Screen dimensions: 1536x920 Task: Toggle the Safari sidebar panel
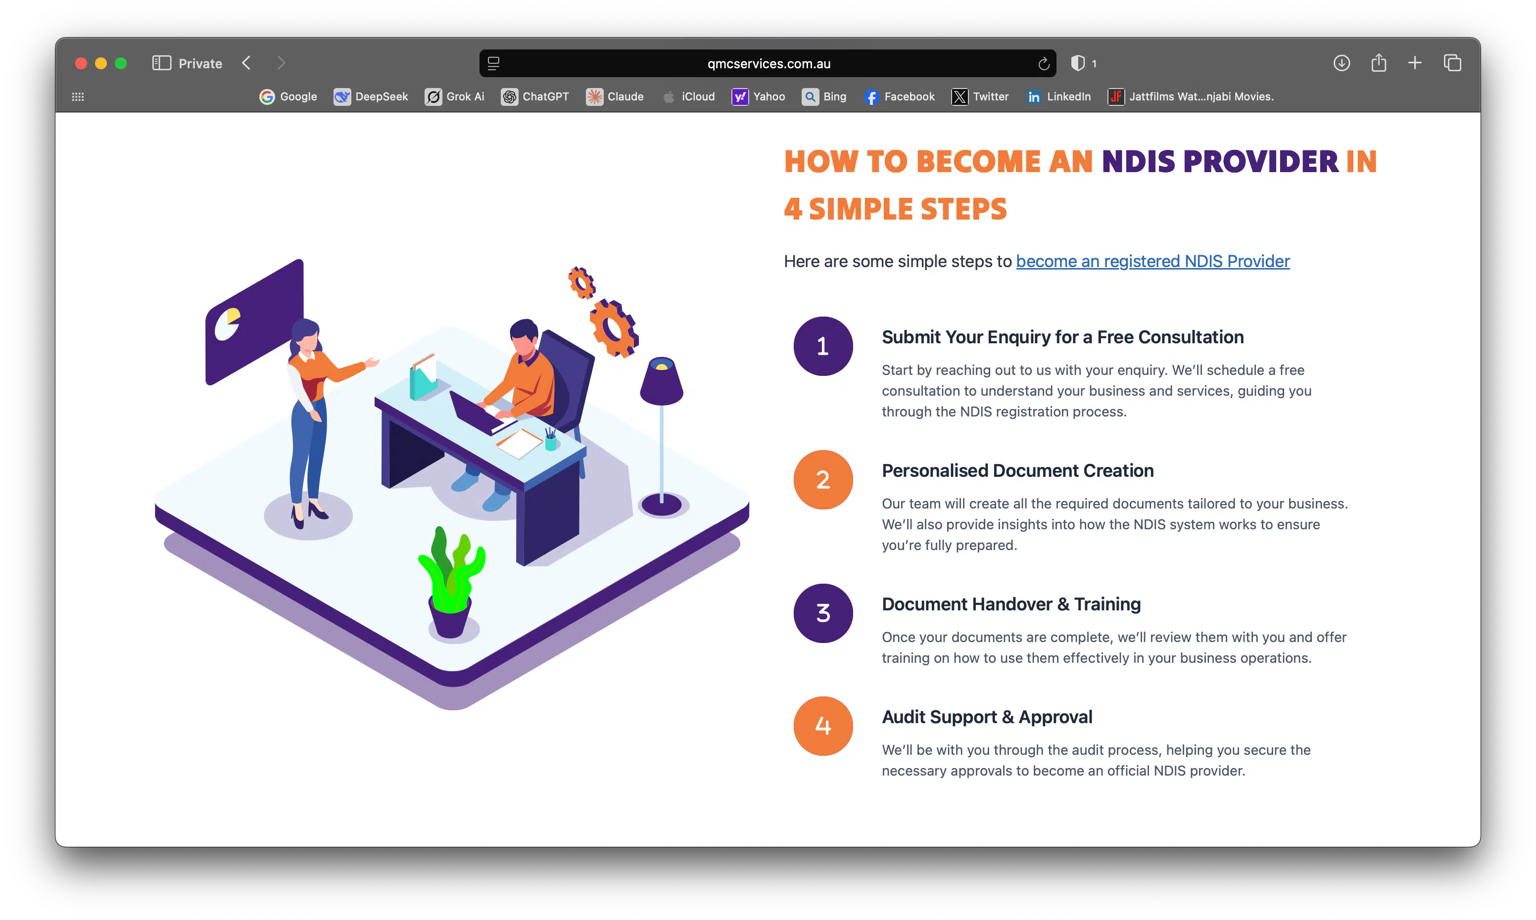coord(161,63)
